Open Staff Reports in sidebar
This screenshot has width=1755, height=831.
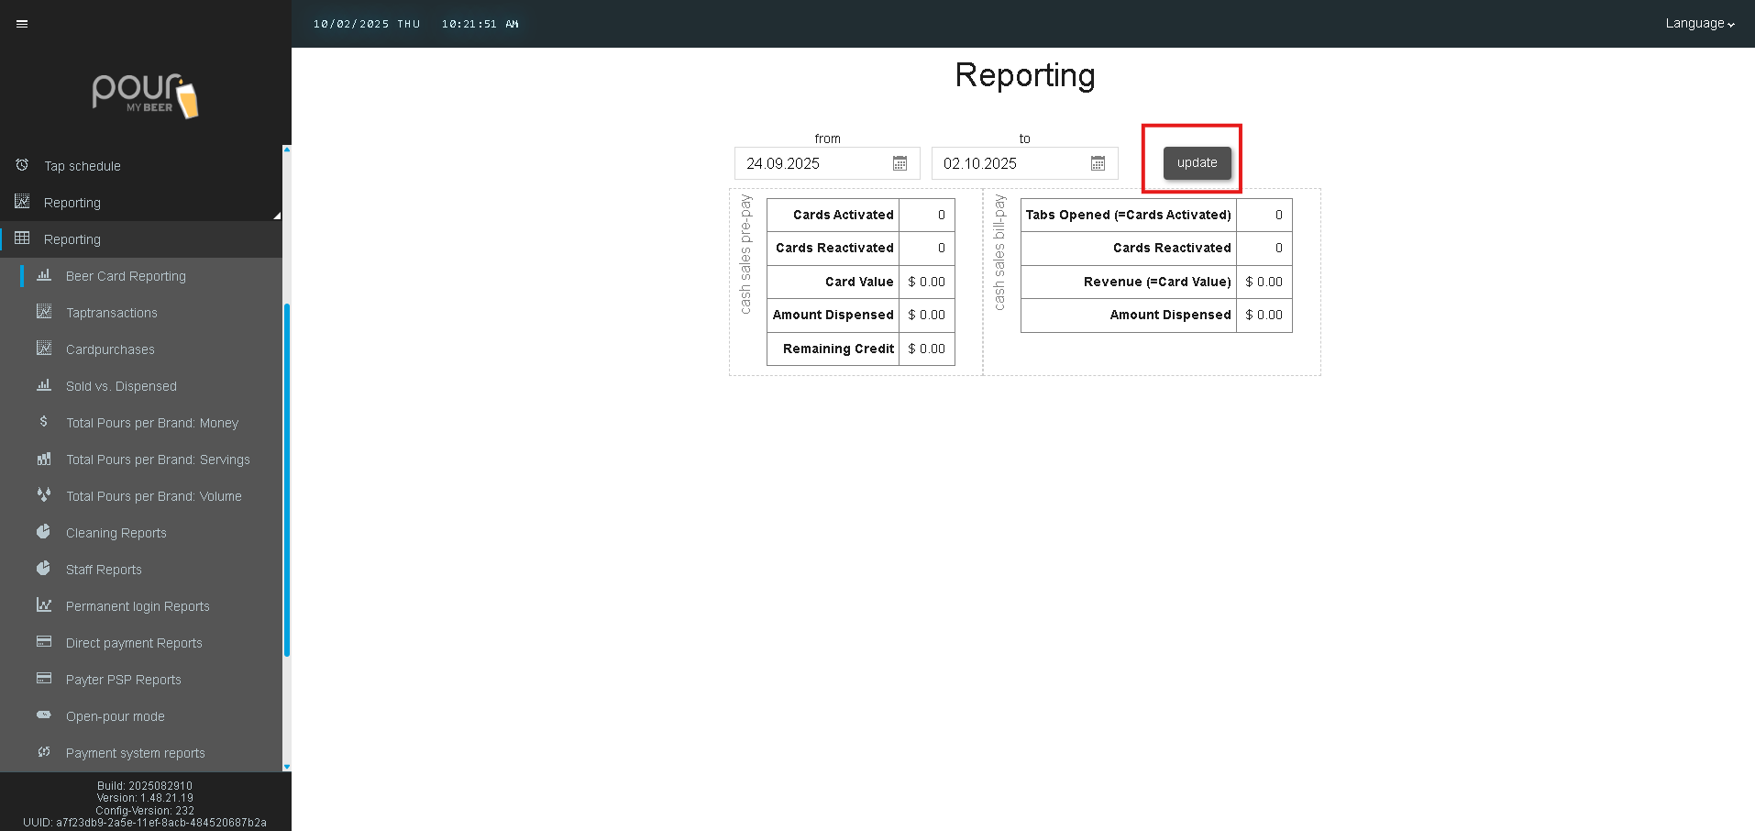(x=104, y=570)
